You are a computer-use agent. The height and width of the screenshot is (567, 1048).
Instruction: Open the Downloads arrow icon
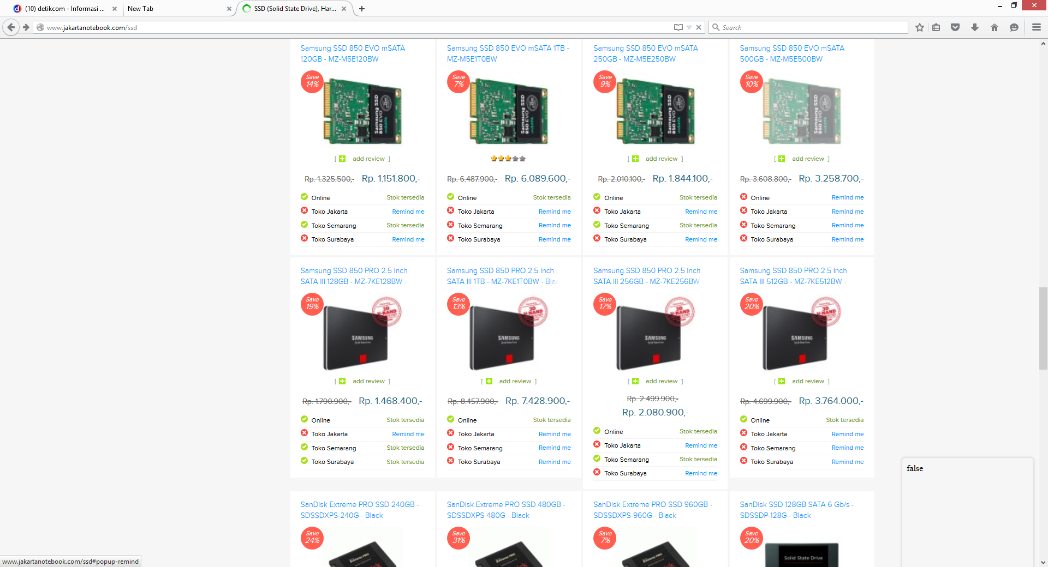(975, 27)
